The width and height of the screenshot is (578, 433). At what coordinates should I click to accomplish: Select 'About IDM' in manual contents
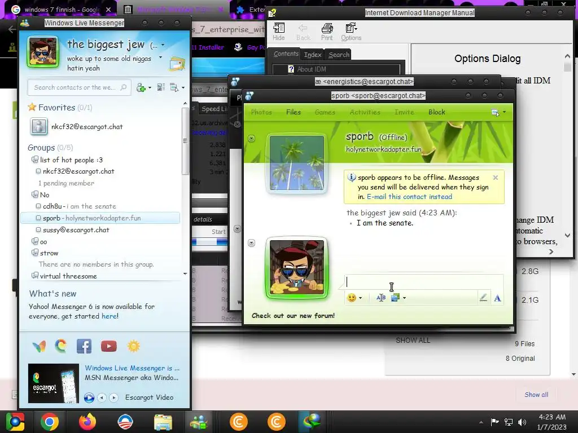pyautogui.click(x=312, y=69)
